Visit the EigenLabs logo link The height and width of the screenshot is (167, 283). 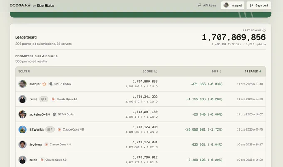(x=45, y=5)
